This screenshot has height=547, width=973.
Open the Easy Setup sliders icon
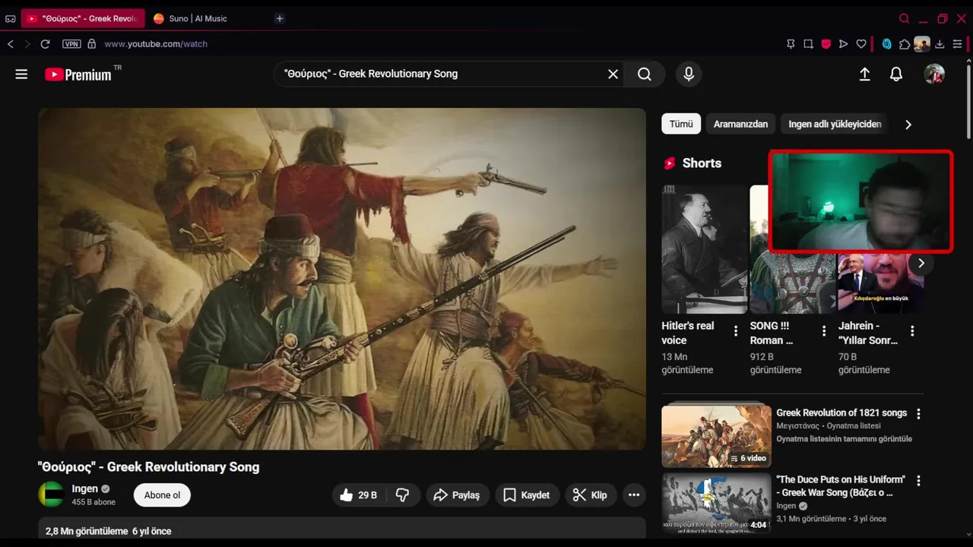[x=957, y=44]
